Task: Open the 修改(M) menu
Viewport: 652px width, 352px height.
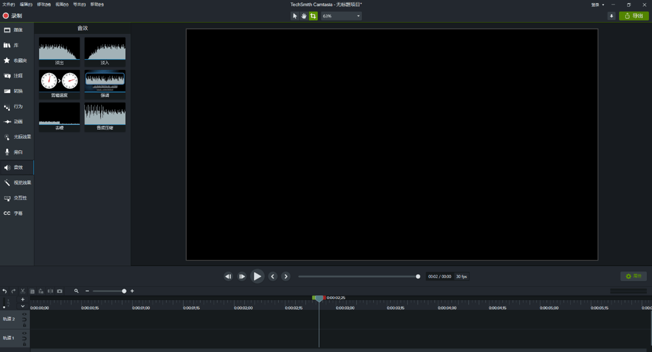Action: 44,5
